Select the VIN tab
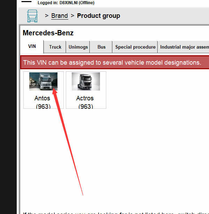Image resolution: width=209 pixels, height=214 pixels. point(32,47)
